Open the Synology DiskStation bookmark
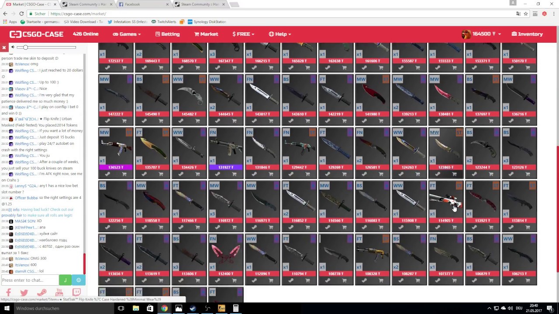The image size is (559, 314). pos(207,22)
